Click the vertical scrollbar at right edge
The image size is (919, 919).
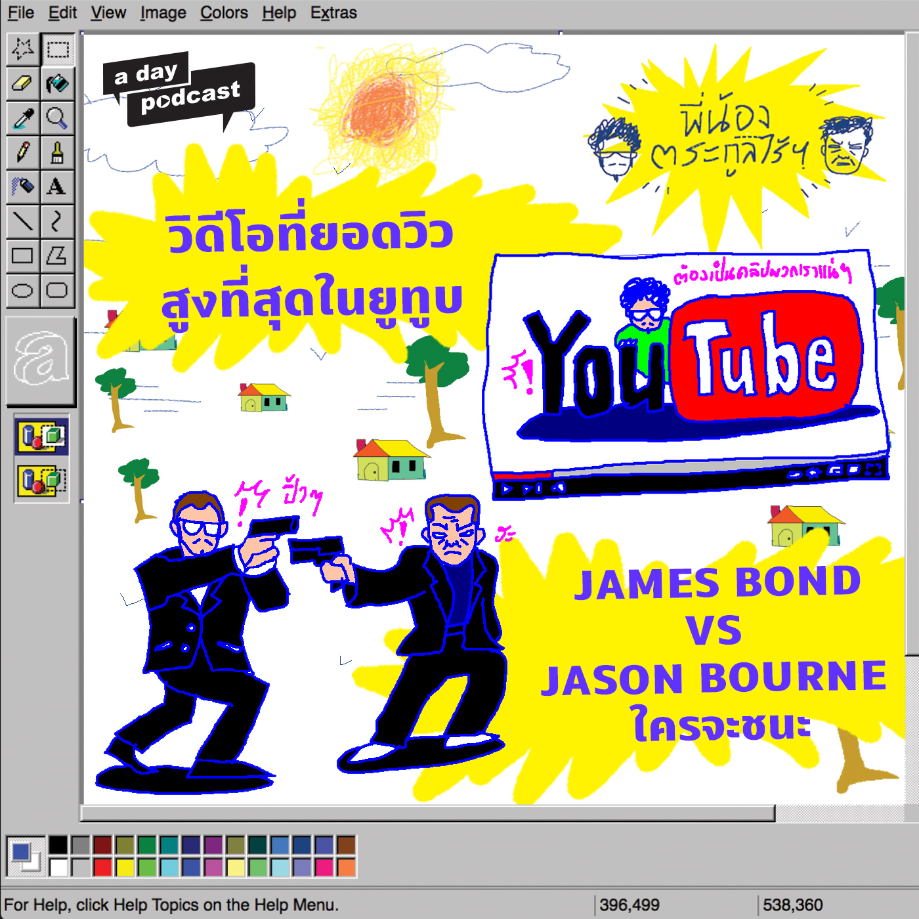click(912, 345)
